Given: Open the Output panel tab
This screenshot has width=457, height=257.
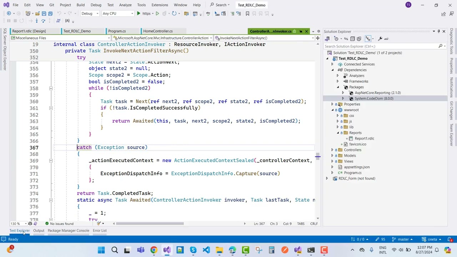Looking at the screenshot, I should pos(39,231).
